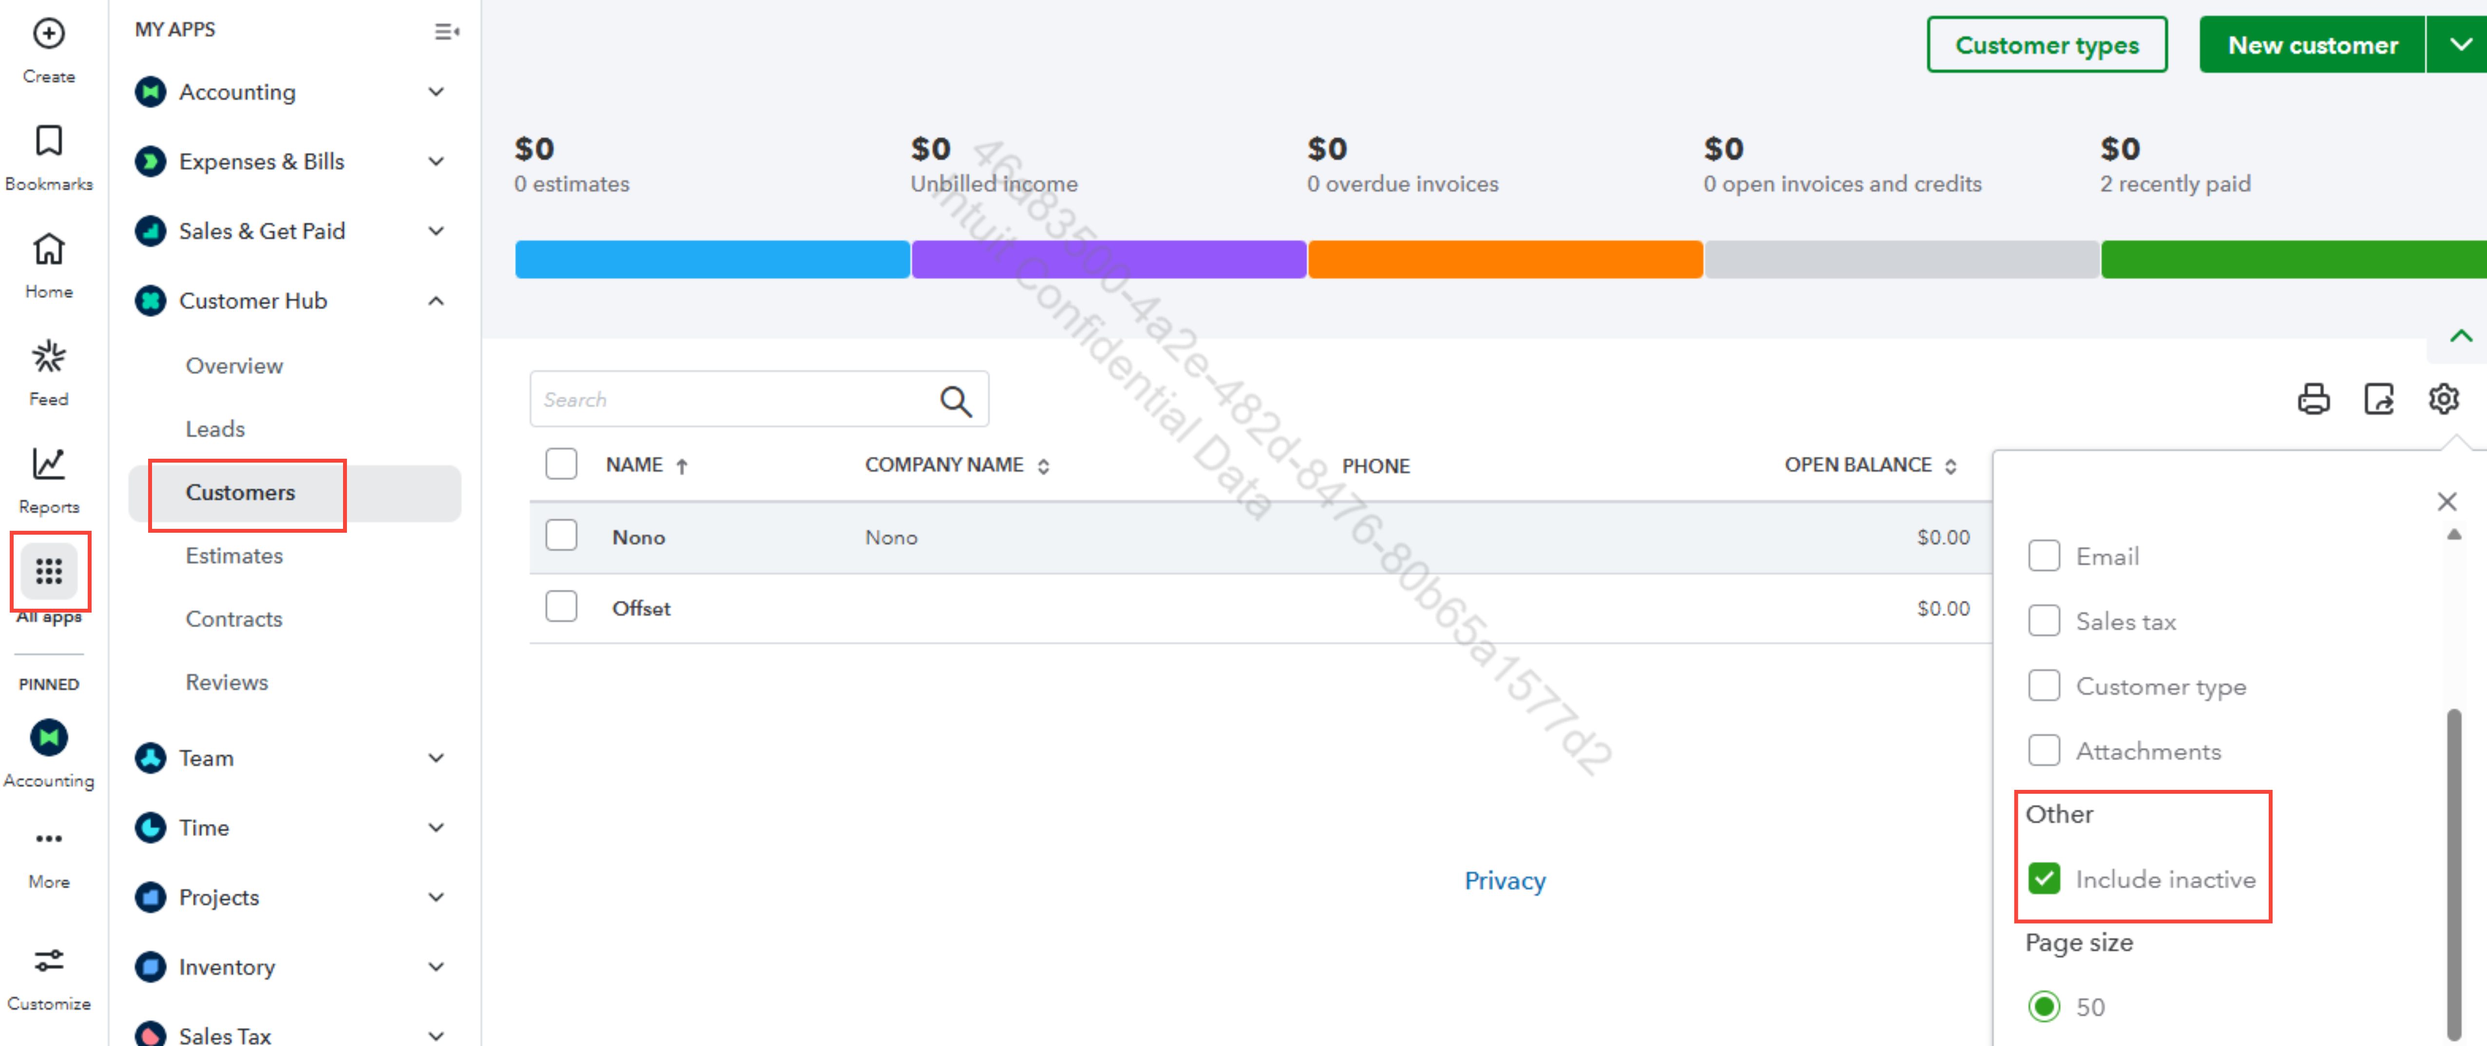Click the table settings gear icon
The width and height of the screenshot is (2487, 1046).
2443,399
